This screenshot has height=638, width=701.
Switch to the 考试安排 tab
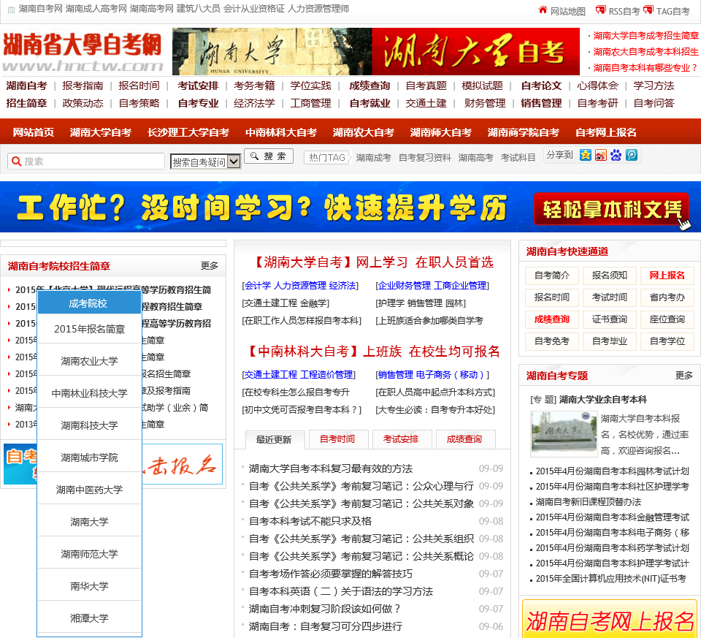click(x=402, y=439)
